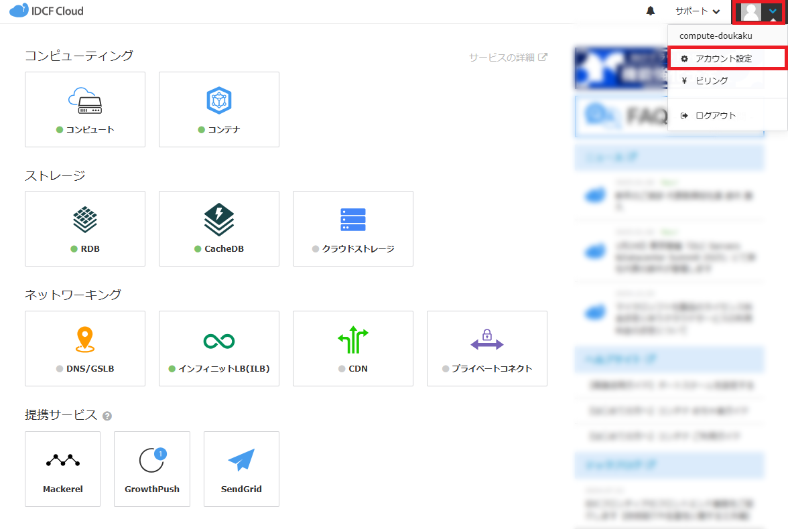The width and height of the screenshot is (788, 529).
Task: Open the CDN service tile
Action: point(353,348)
